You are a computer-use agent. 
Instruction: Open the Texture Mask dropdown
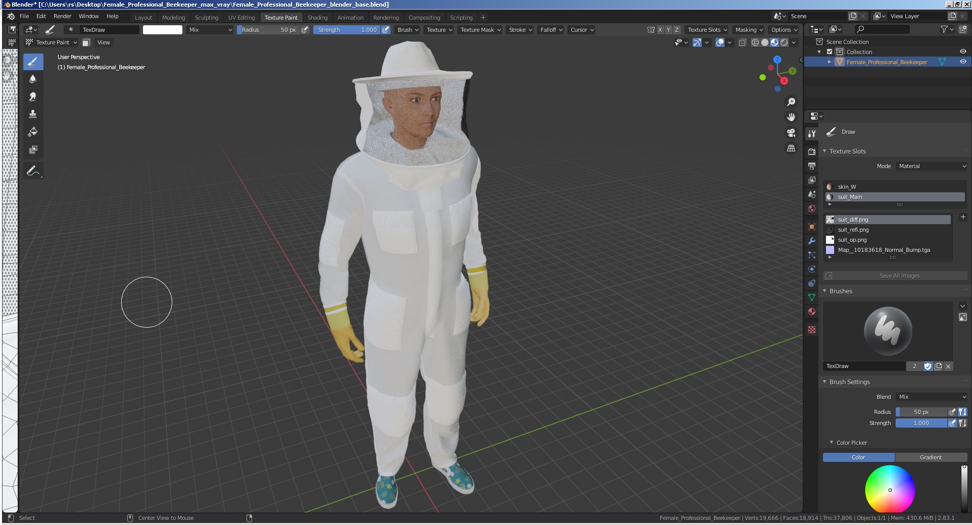click(x=480, y=30)
